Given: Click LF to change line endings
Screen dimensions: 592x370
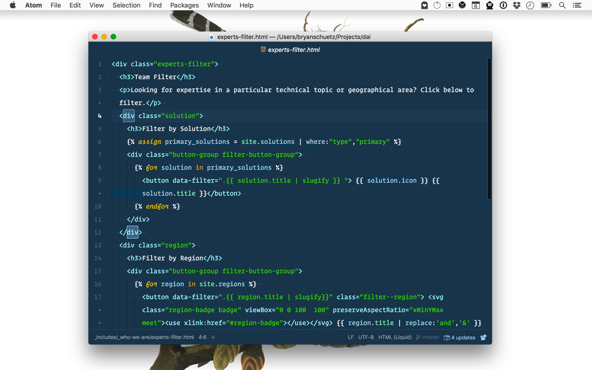Looking at the screenshot, I should point(351,337).
